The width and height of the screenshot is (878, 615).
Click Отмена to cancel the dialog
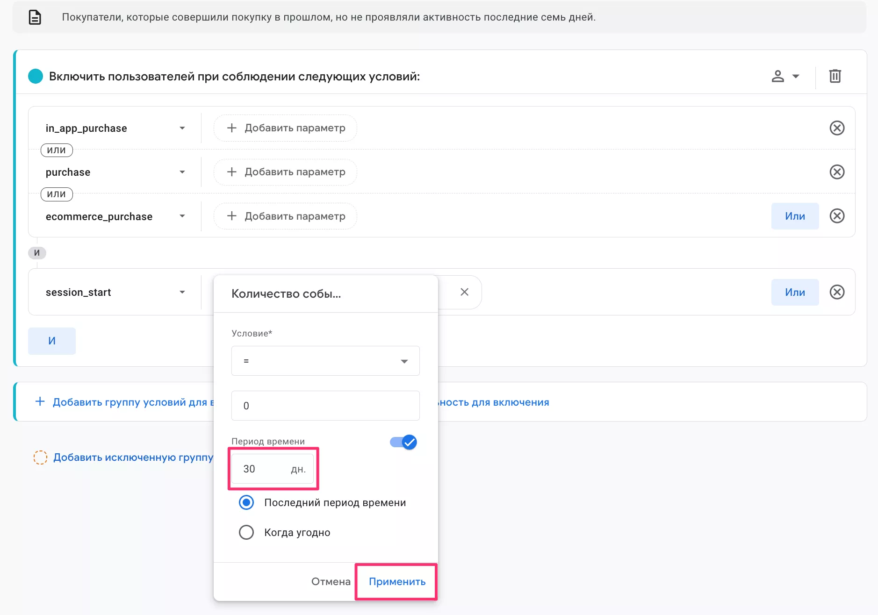tap(331, 582)
